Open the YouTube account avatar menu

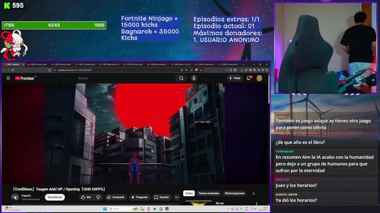pos(259,78)
